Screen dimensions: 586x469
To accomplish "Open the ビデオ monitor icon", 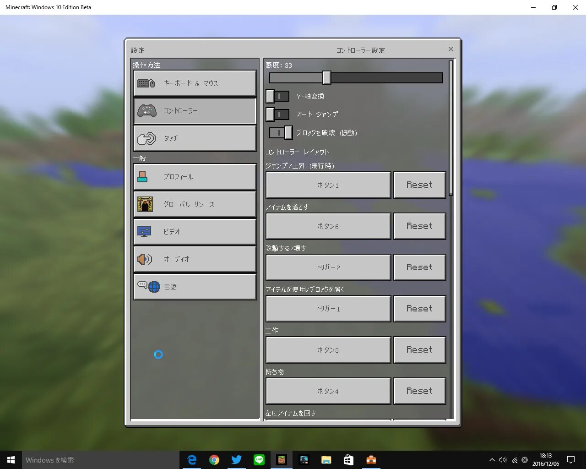I will pyautogui.click(x=144, y=232).
